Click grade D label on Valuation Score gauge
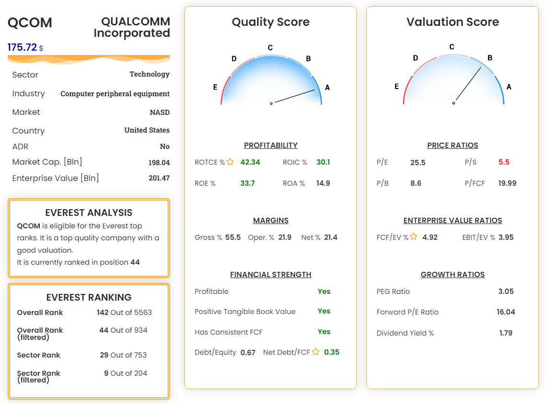This screenshot has height=404, width=546. pos(415,58)
